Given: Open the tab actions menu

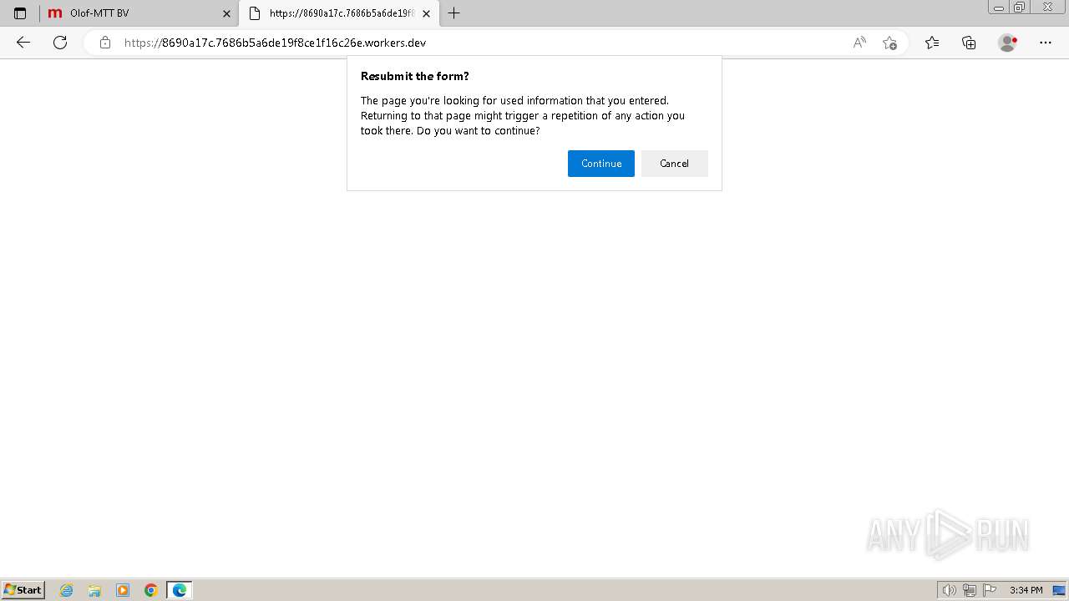Looking at the screenshot, I should (x=20, y=13).
